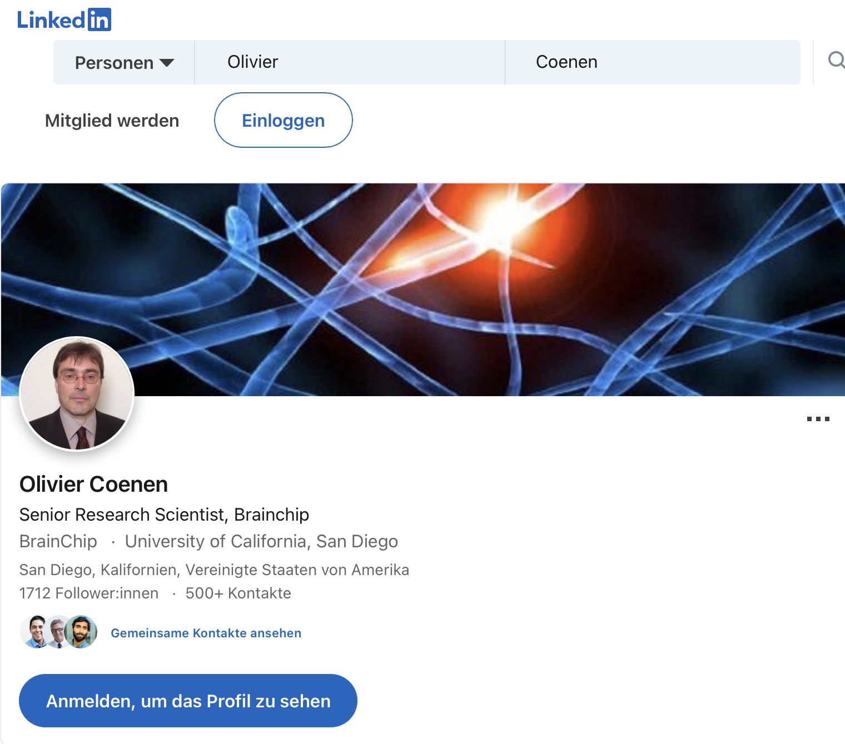Screen dimensions: 845x744
Task: Click the 500+ Kontakte text
Action: 238,593
